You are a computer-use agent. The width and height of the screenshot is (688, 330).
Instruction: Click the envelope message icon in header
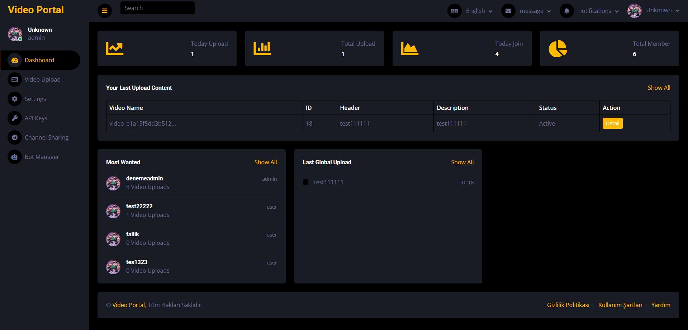point(508,11)
